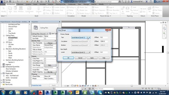Click the Modify arrow tool
This screenshot has width=169, height=95.
point(4,9)
